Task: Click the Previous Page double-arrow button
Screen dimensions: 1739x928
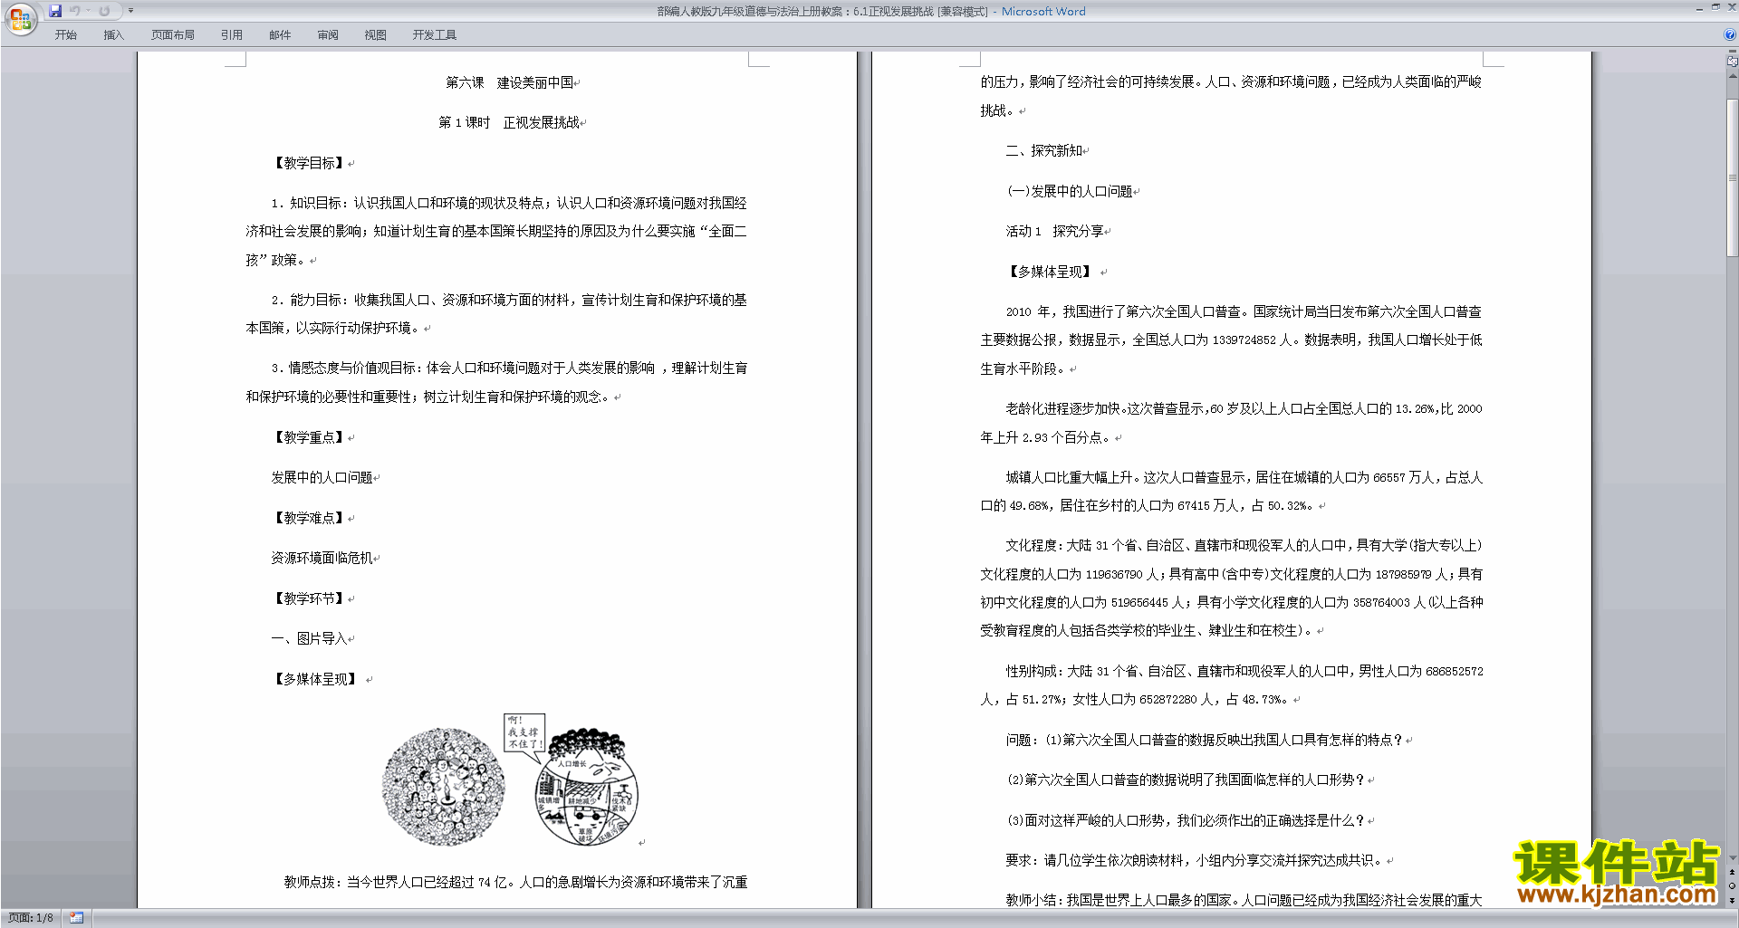Action: 1732,872
